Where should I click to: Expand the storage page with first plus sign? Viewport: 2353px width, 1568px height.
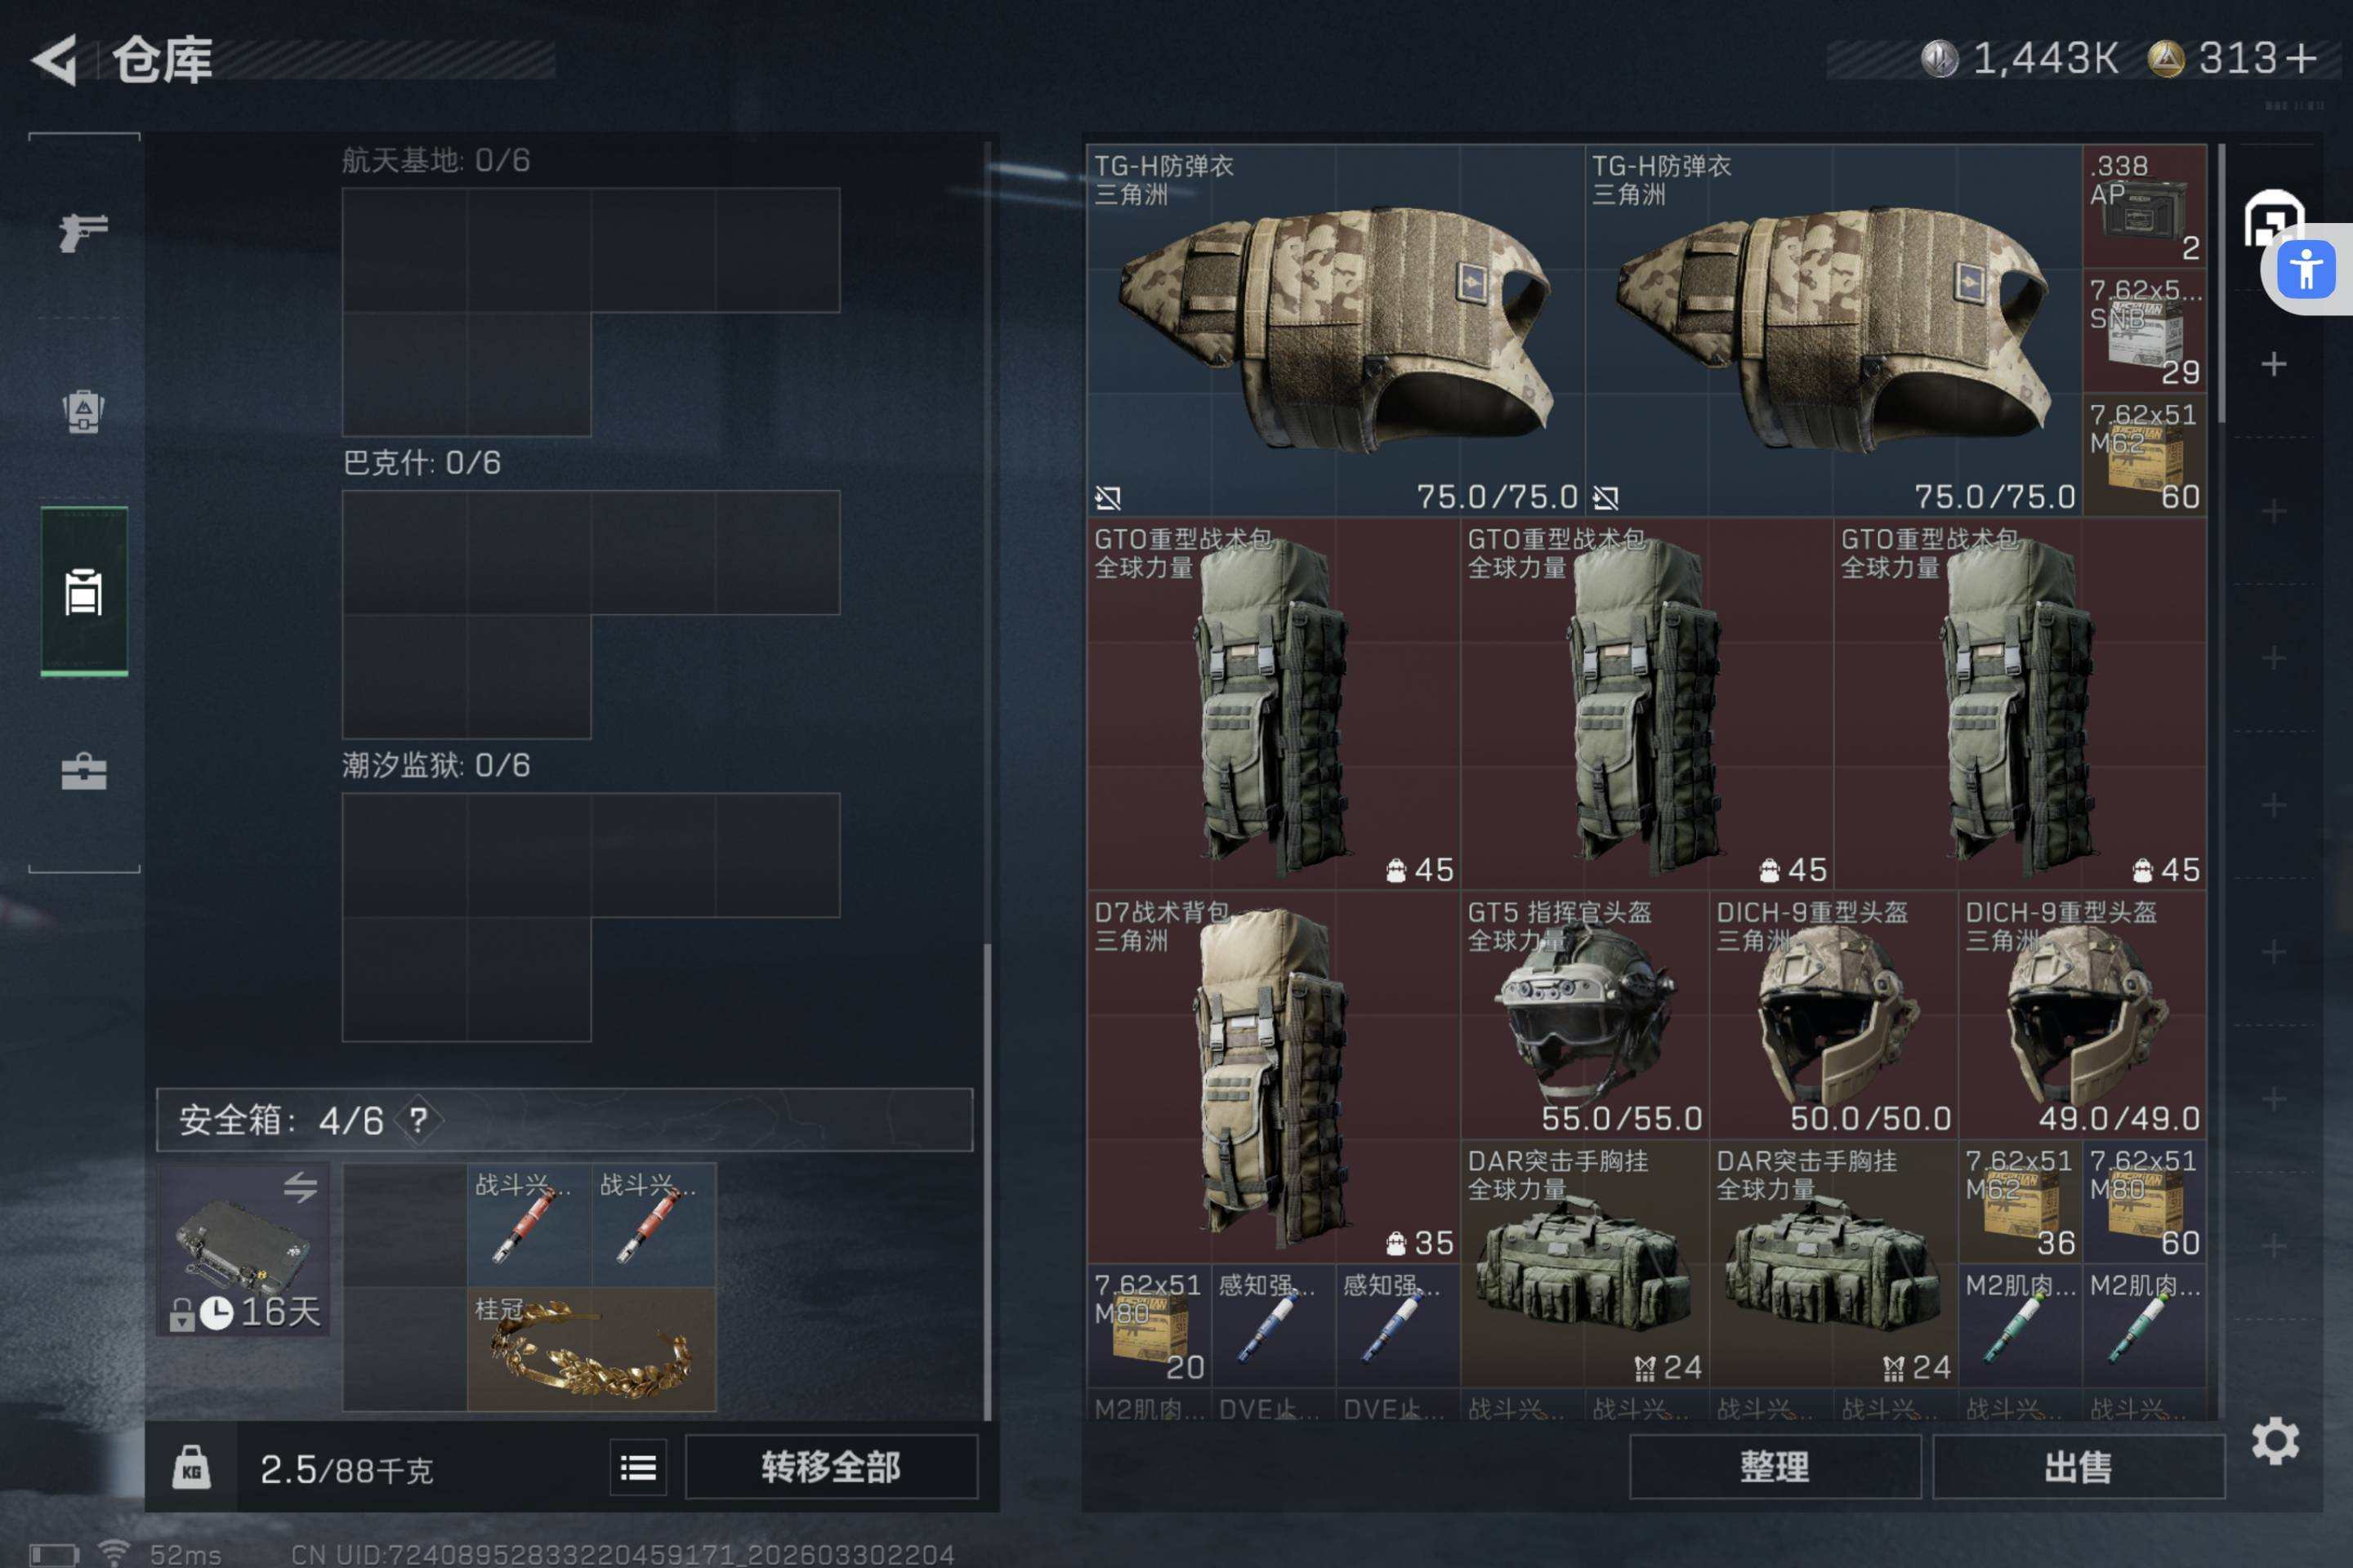pos(2274,364)
